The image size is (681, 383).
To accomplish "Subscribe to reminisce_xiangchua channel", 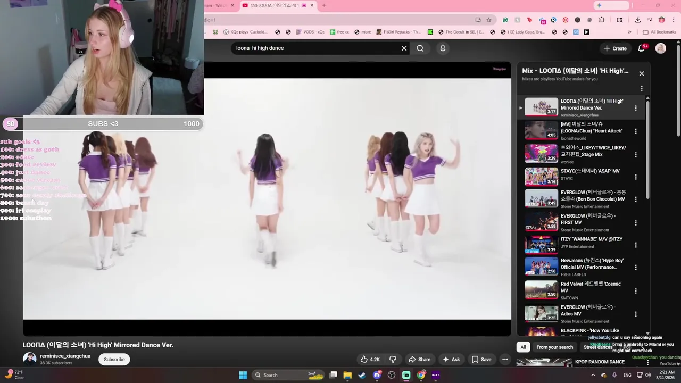I will click(114, 359).
